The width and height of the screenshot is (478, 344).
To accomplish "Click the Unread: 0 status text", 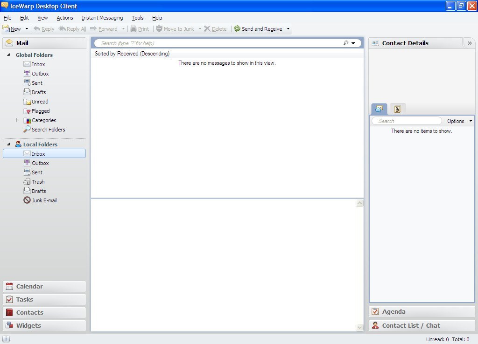I will [437, 339].
